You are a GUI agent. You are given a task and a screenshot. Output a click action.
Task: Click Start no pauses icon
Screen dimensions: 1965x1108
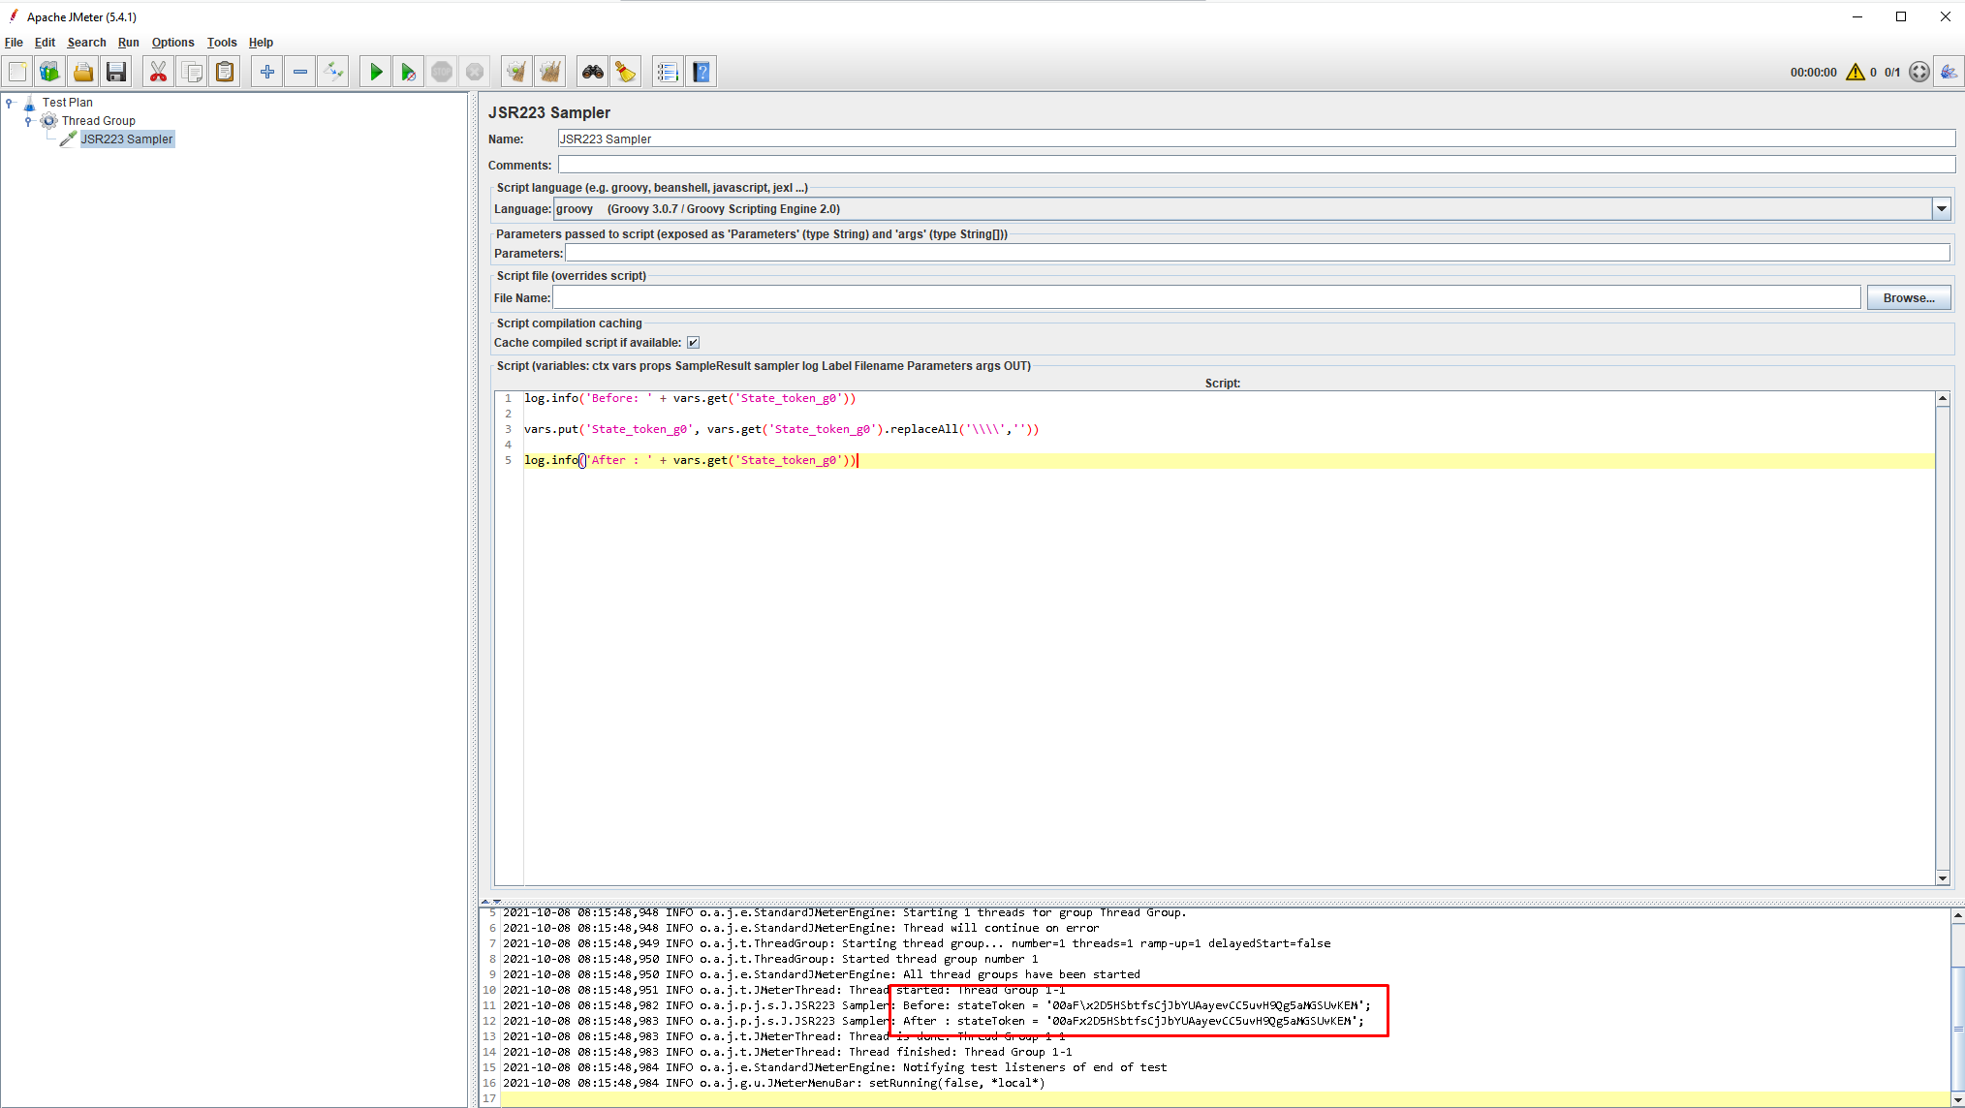tap(409, 72)
